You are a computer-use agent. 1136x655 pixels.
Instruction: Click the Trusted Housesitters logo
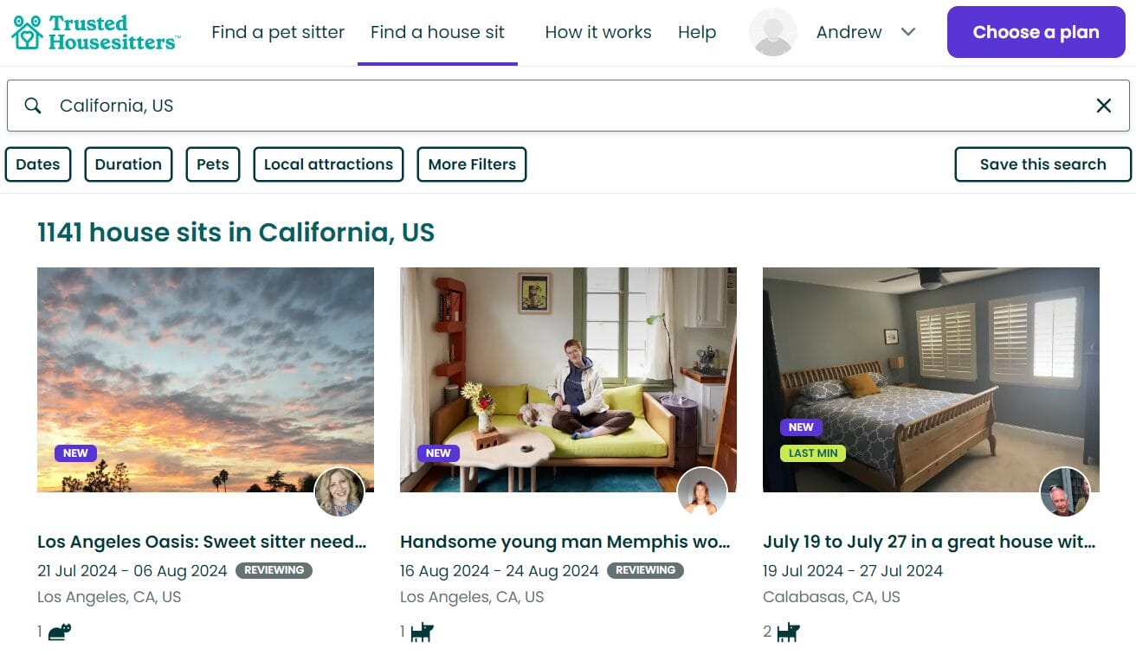pos(94,32)
